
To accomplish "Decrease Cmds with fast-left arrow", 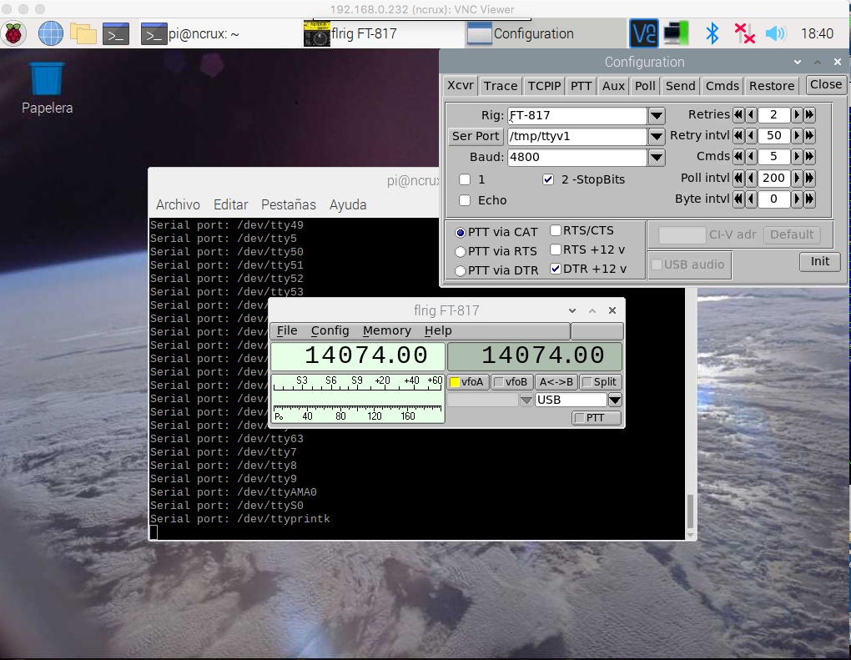I will pos(738,157).
